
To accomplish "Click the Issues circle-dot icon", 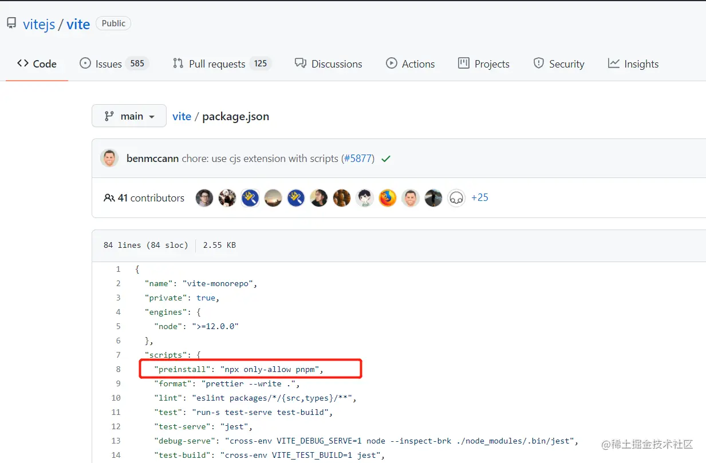I will coord(85,63).
